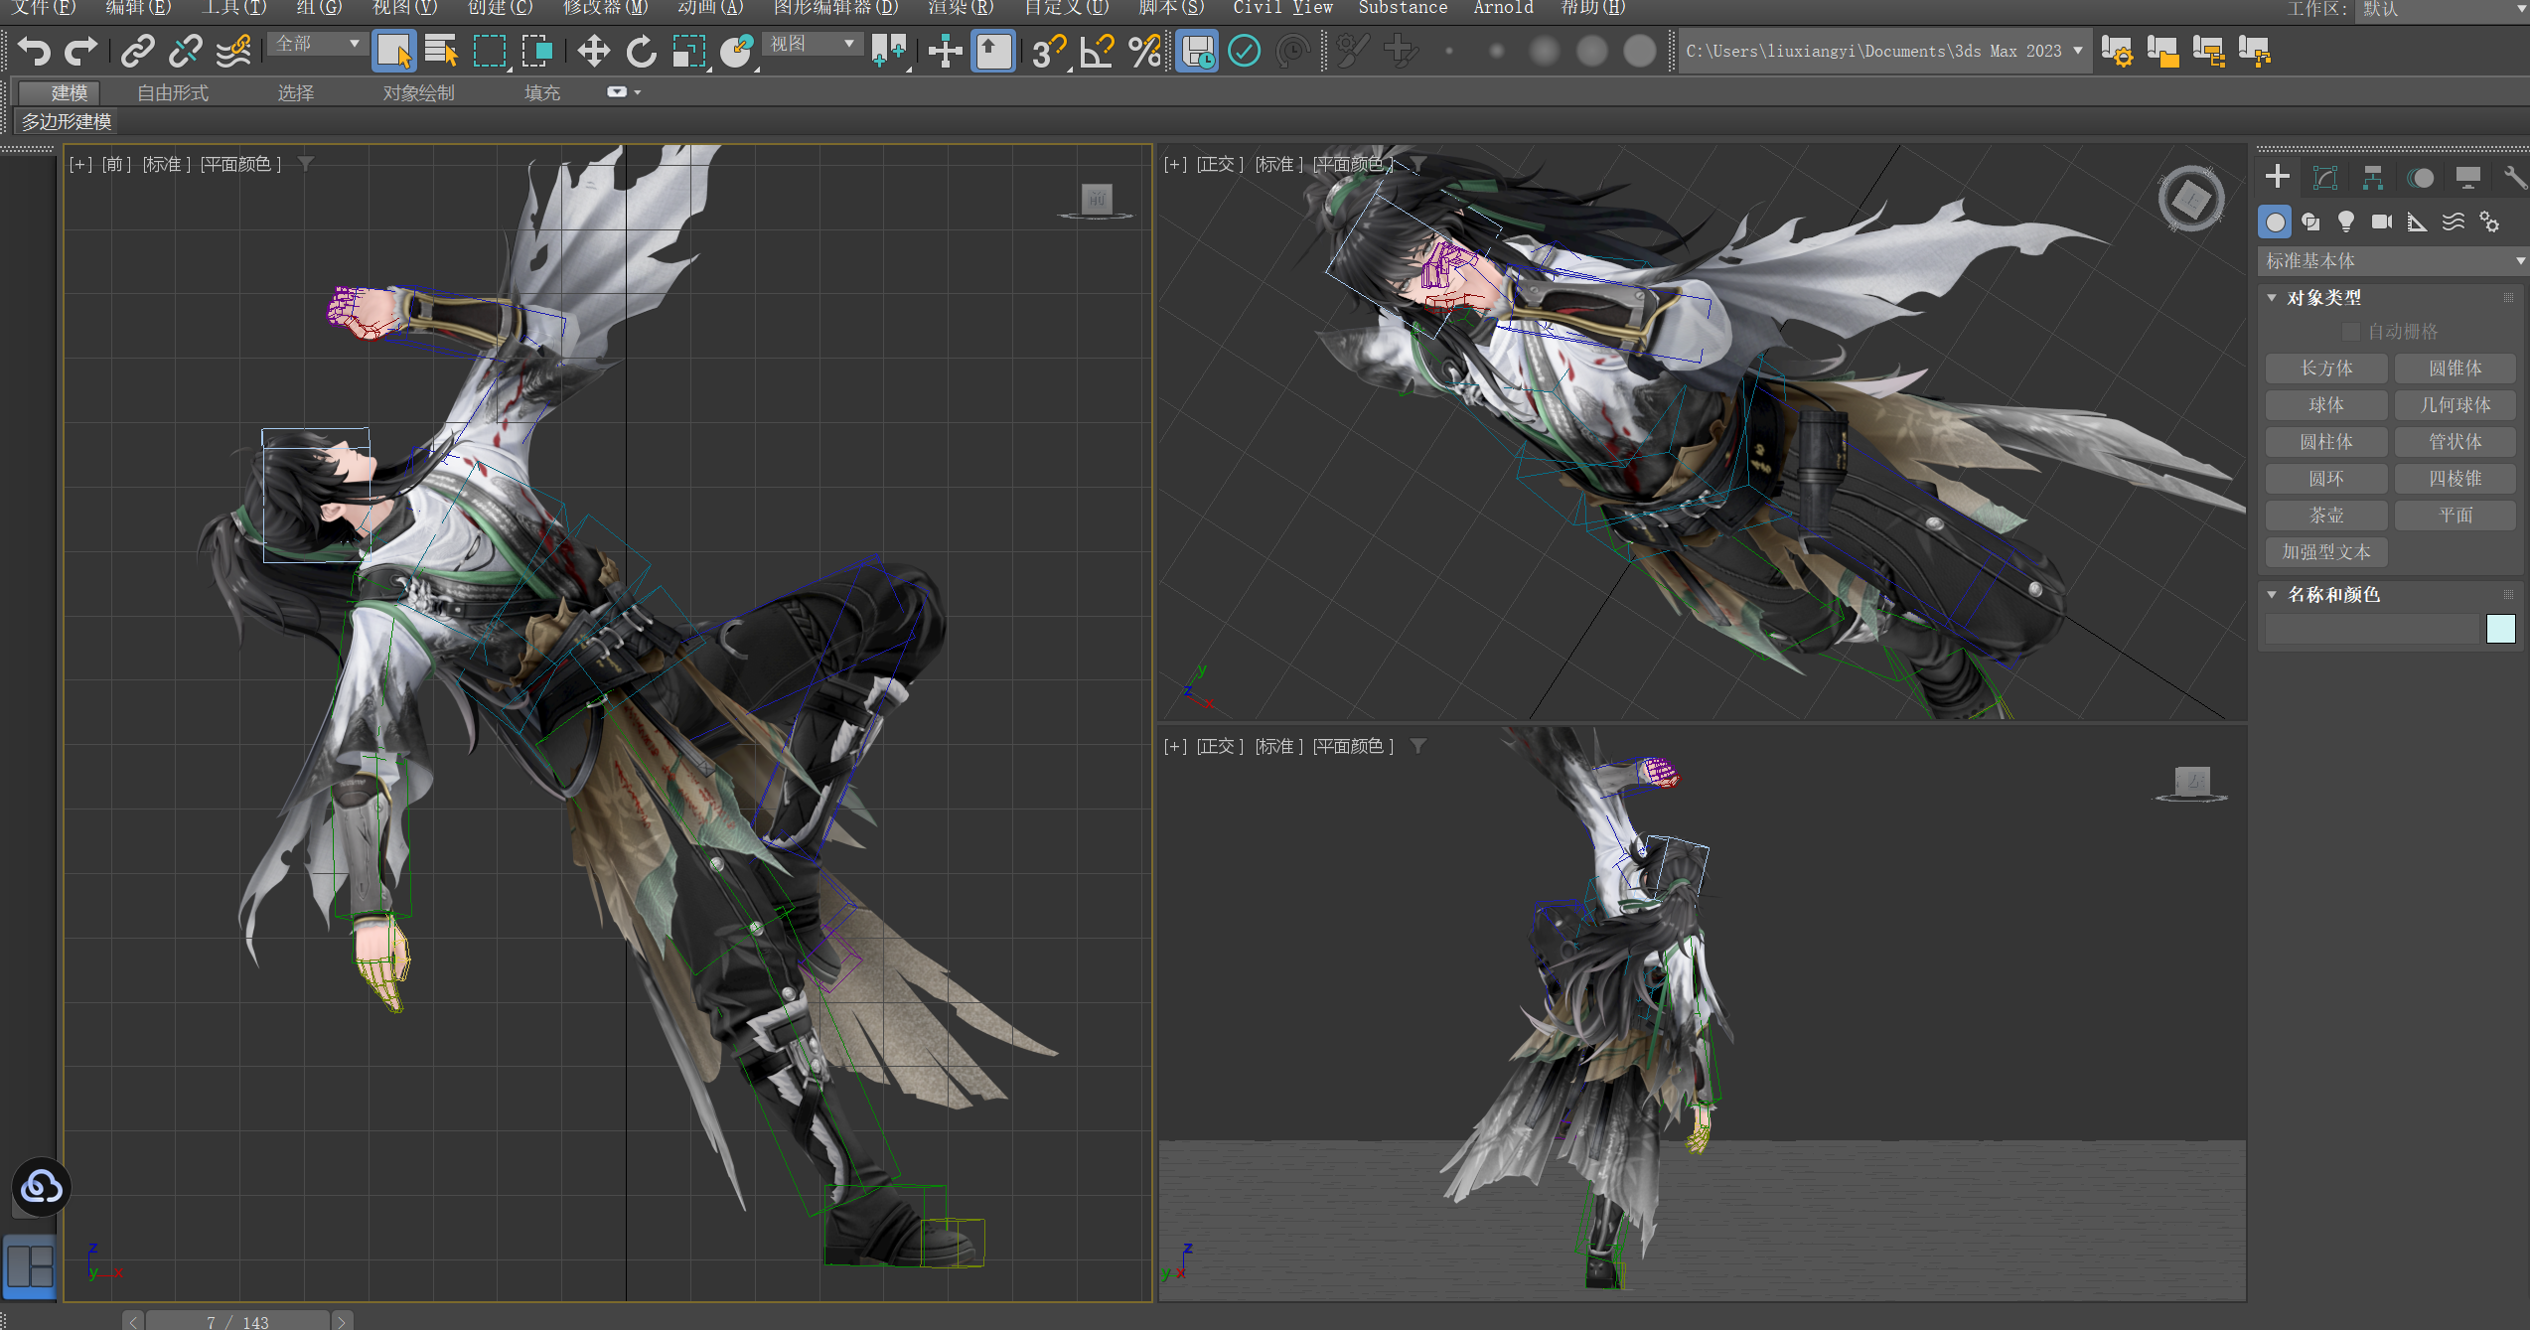Activate the Select and Scale tool
This screenshot has width=2530, height=1330.
click(689, 51)
